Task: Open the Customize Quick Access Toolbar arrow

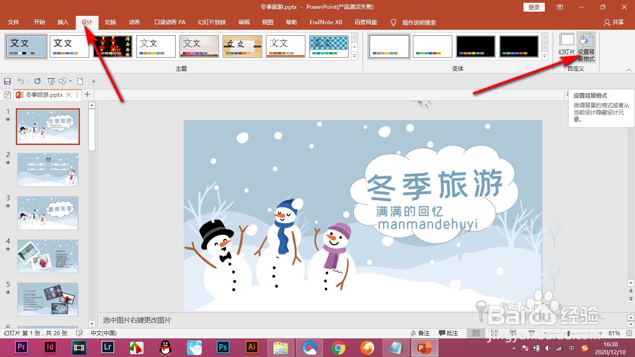Action: click(93, 81)
